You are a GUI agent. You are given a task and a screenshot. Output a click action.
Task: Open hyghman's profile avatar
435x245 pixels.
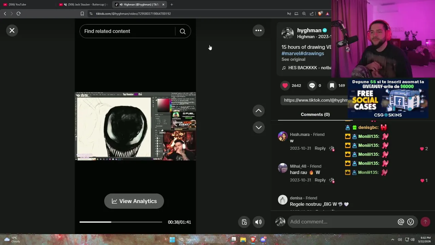288,33
